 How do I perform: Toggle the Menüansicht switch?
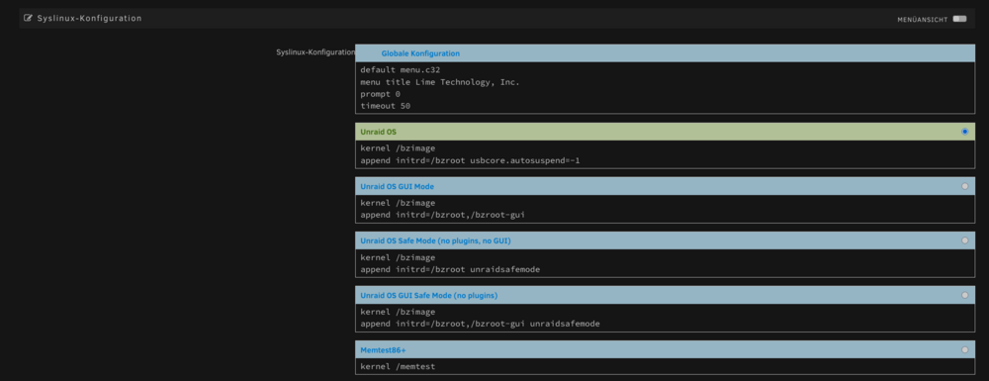click(x=959, y=19)
